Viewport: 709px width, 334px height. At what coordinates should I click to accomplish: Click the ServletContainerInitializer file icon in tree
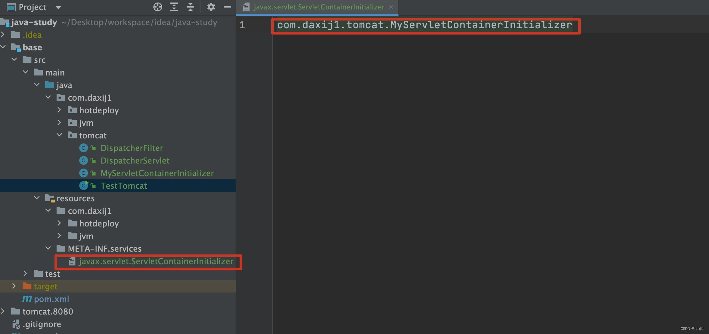click(x=72, y=261)
